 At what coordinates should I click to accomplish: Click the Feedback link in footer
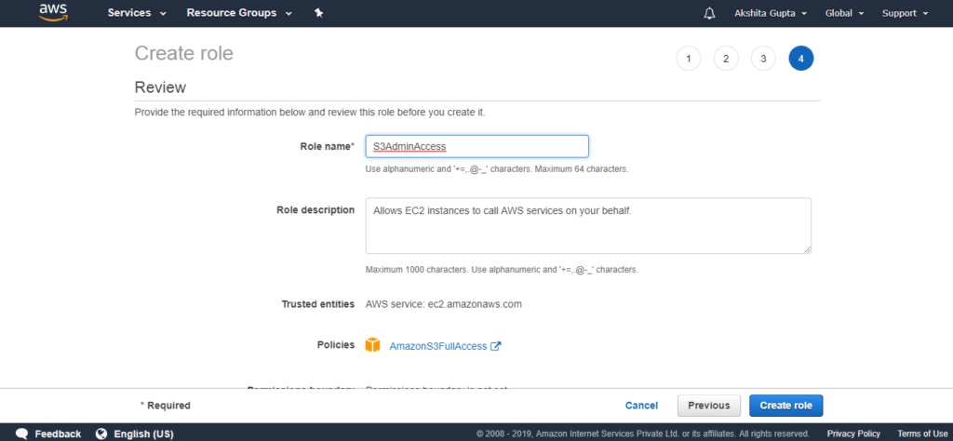pos(58,434)
